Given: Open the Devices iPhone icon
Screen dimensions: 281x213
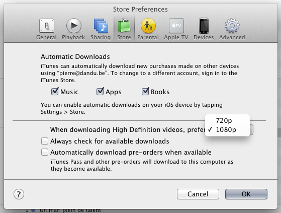Looking at the screenshot, I should [x=204, y=26].
